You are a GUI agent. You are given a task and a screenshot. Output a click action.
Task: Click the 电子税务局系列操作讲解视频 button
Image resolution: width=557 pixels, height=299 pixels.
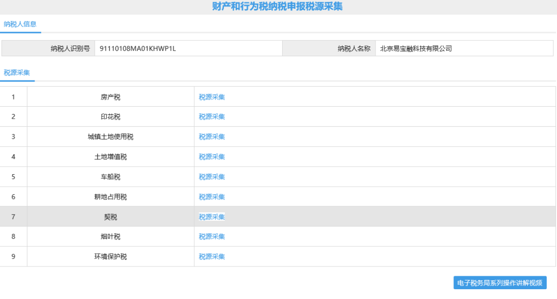pos(500,283)
